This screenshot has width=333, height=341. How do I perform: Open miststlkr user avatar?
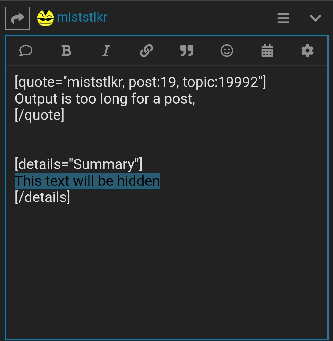[x=45, y=18]
